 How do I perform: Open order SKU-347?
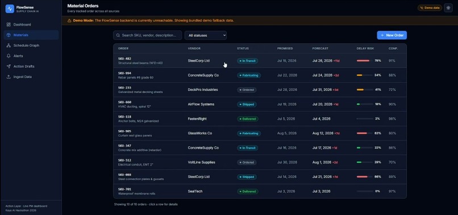(x=260, y=147)
